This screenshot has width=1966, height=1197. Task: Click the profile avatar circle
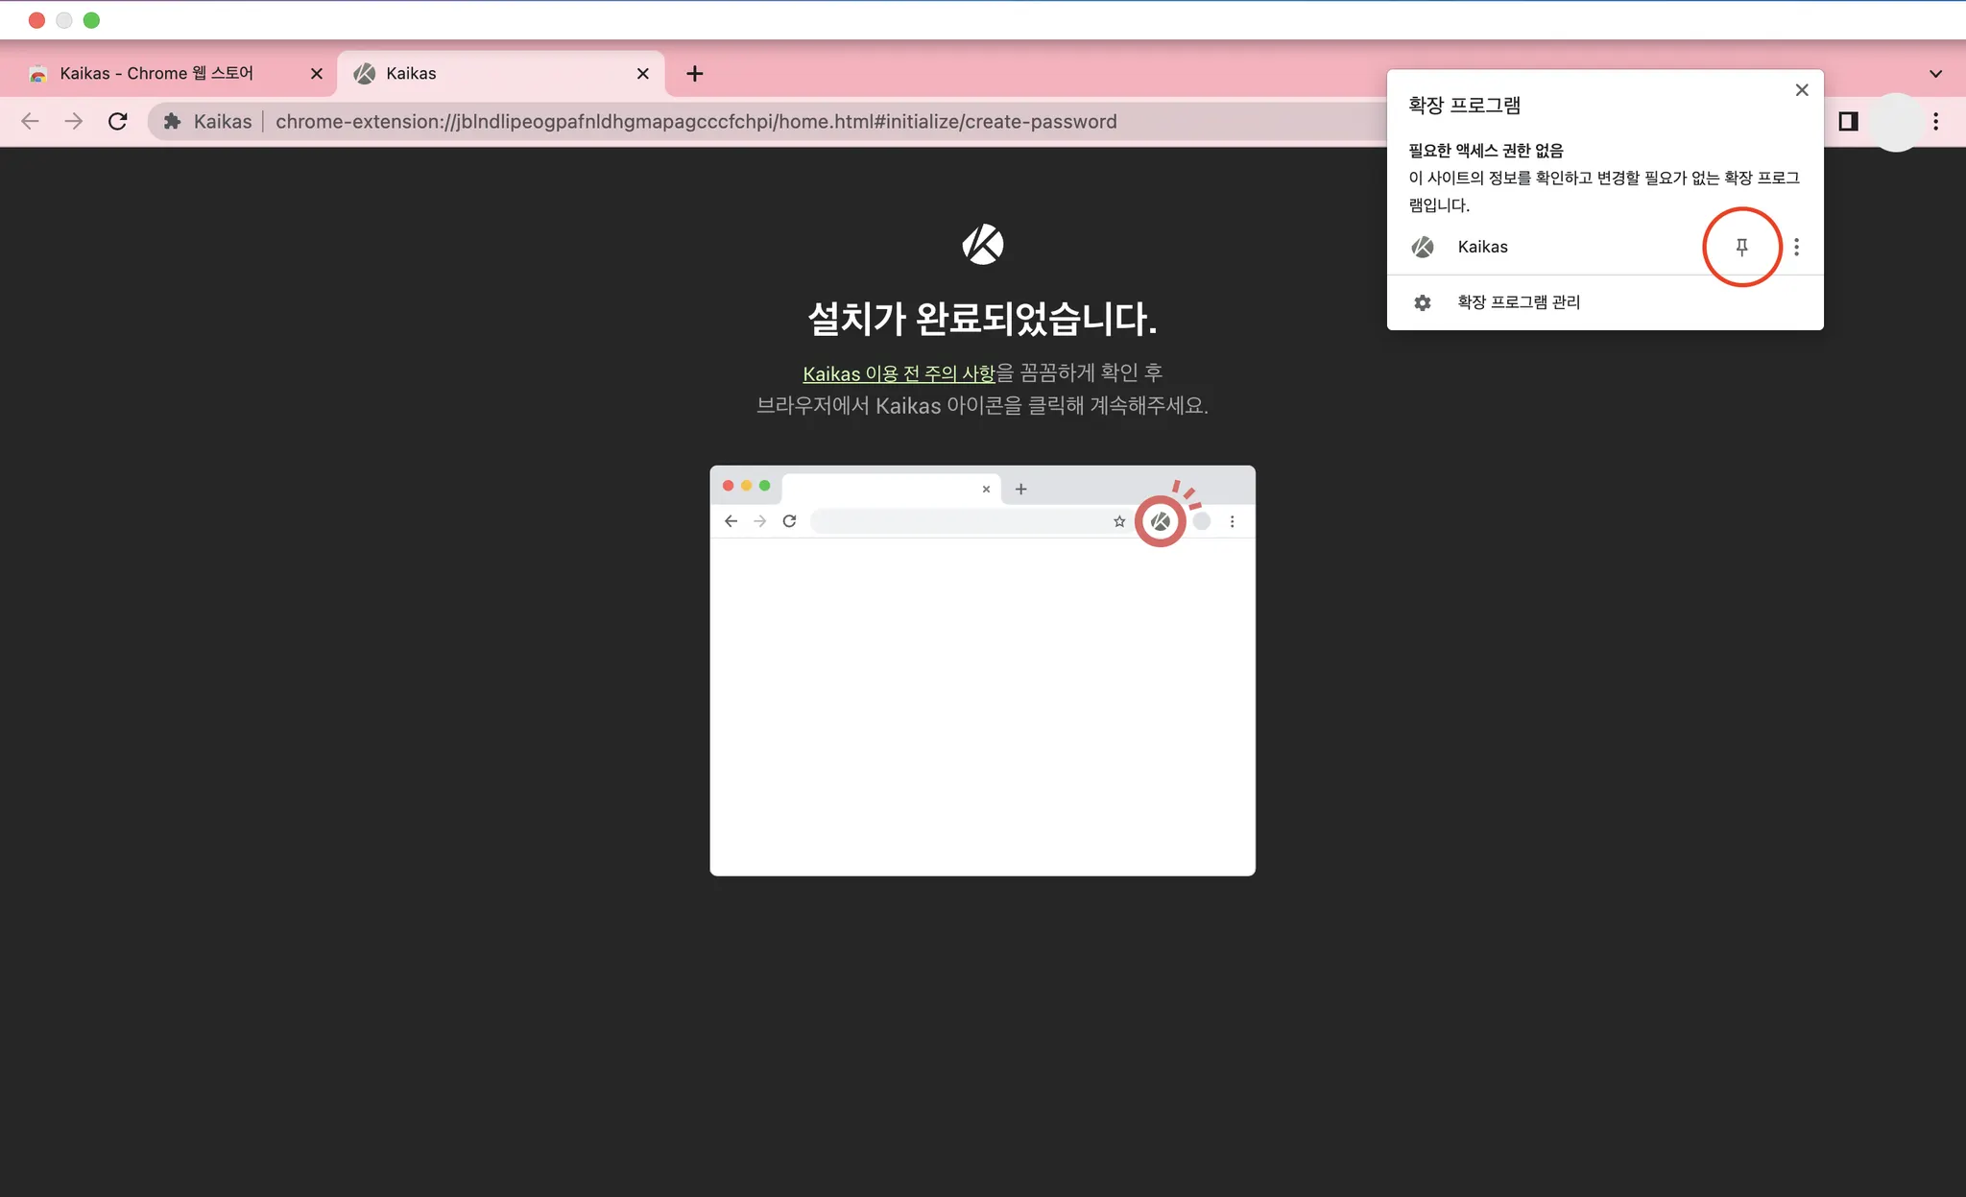point(1896,121)
